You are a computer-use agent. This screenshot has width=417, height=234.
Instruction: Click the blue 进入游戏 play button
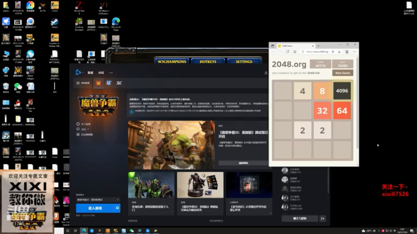(x=95, y=208)
